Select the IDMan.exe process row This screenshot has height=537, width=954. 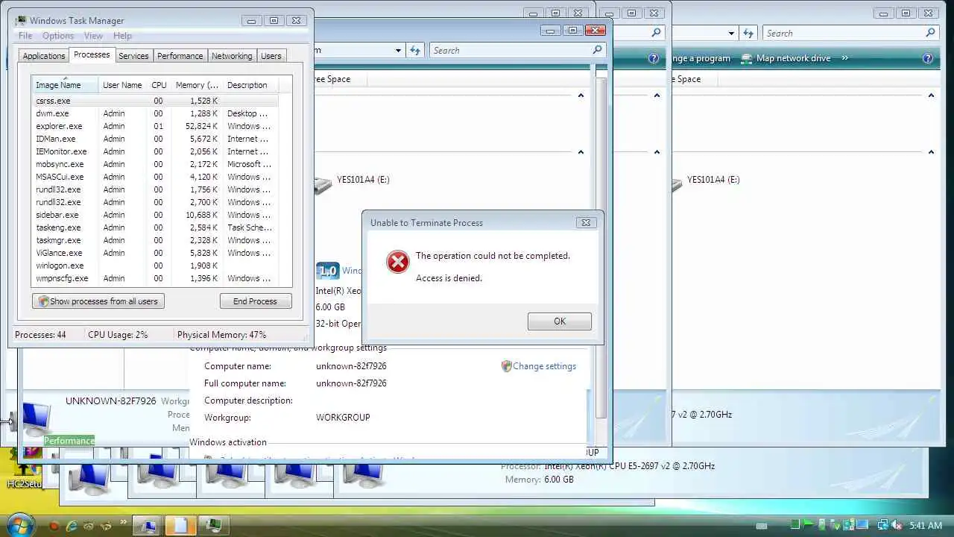coord(155,139)
